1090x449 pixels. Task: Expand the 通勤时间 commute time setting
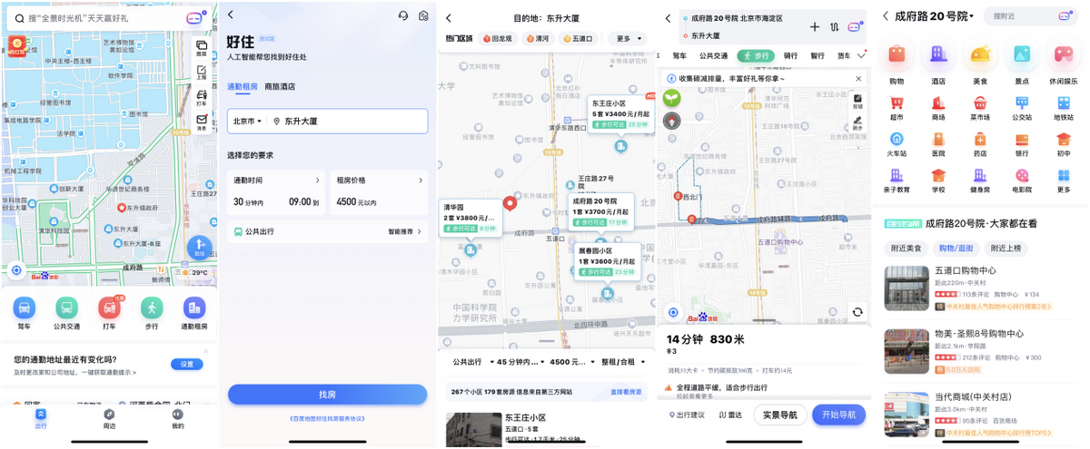277,191
